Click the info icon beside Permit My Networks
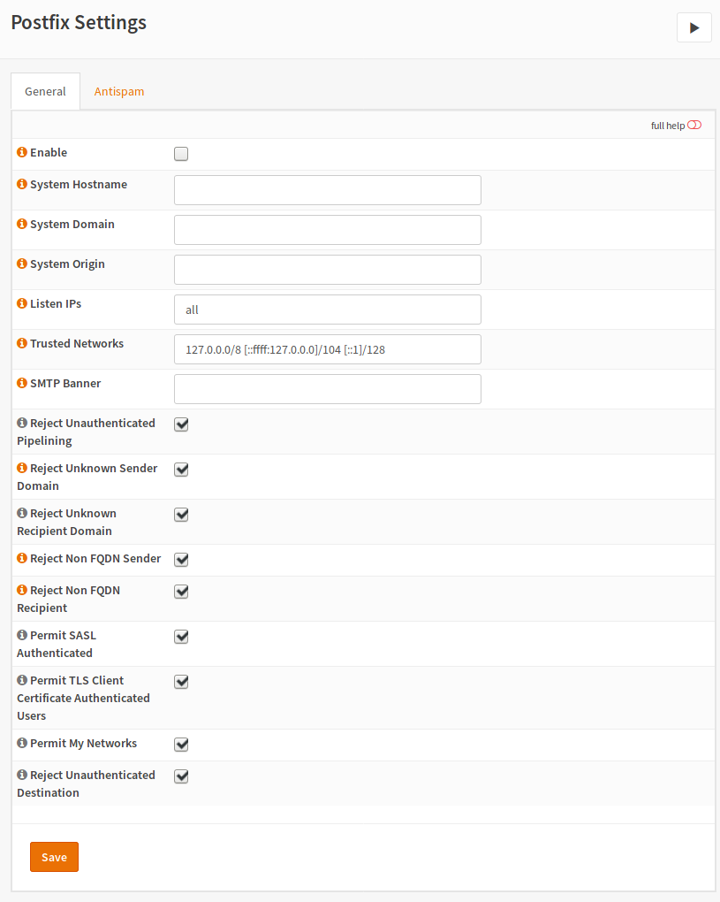The width and height of the screenshot is (720, 902). [x=22, y=744]
